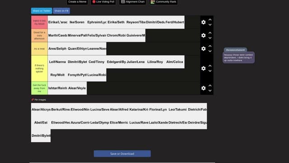Image resolution: width=289 pixels, height=163 pixels.
Task: Click the Create a Meme button
Action: coord(77,2)
